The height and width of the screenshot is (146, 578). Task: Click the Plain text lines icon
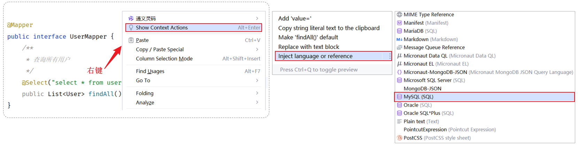click(x=399, y=121)
